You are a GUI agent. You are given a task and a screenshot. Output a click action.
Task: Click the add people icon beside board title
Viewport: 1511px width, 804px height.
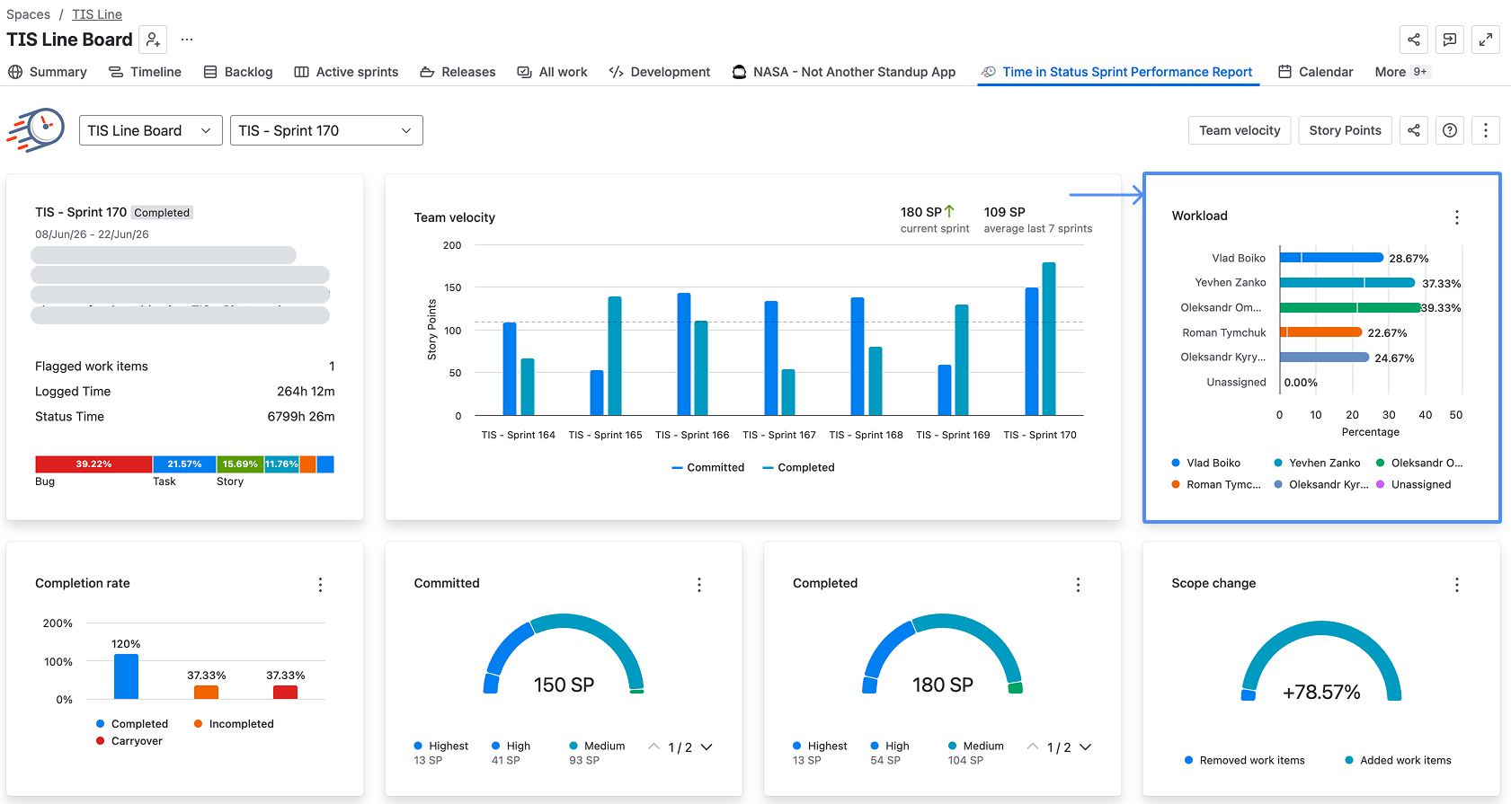[x=154, y=40]
